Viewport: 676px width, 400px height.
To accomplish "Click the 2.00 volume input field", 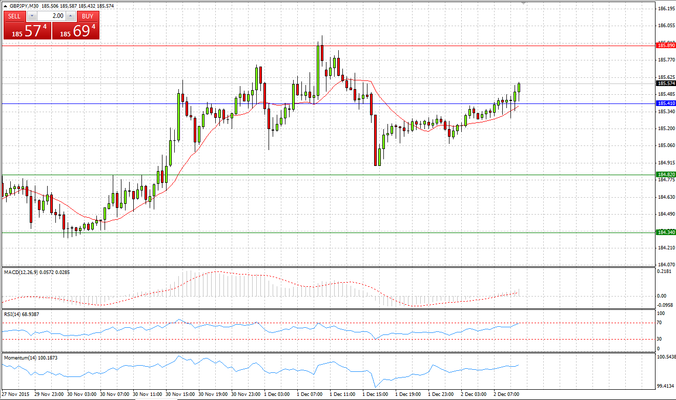I will click(x=52, y=16).
